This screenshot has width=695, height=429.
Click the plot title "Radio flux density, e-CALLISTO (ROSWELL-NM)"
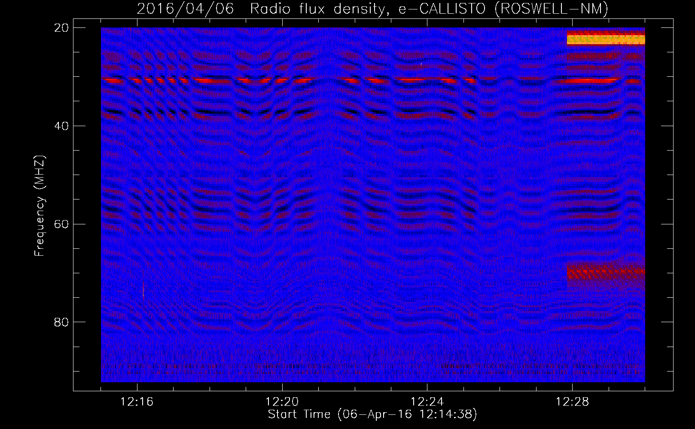click(429, 9)
